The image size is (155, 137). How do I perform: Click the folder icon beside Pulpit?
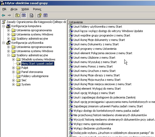click(18, 68)
